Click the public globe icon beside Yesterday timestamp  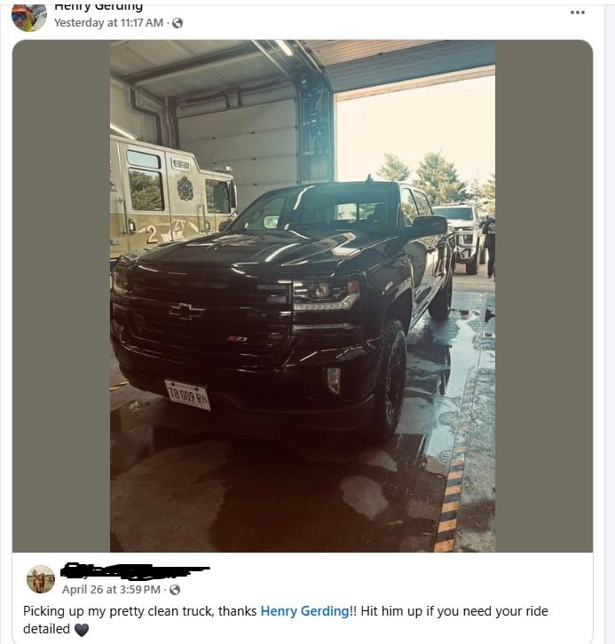click(177, 23)
